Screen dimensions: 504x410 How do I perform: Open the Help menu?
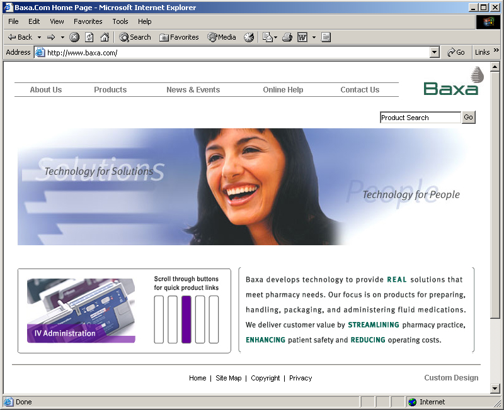click(x=145, y=21)
